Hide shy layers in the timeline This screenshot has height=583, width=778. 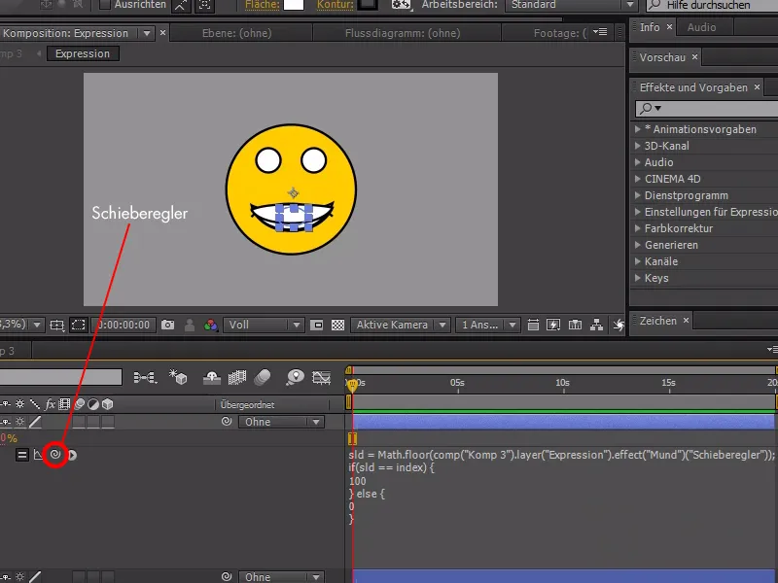[210, 377]
